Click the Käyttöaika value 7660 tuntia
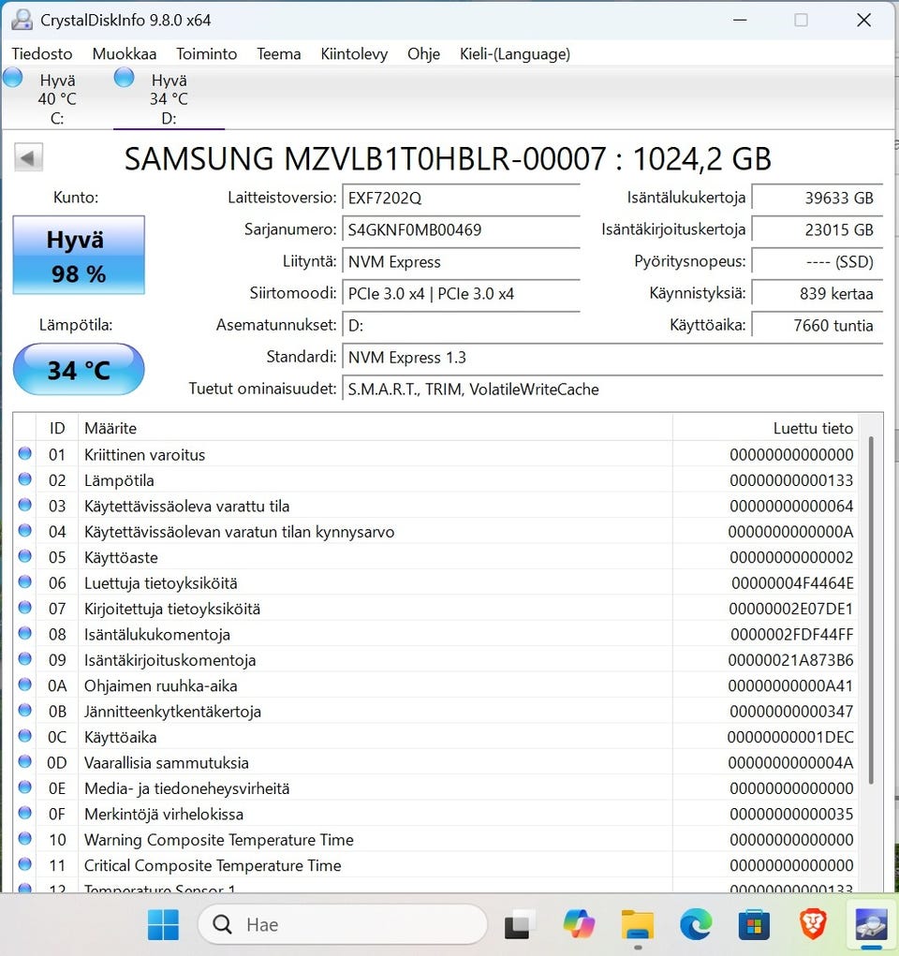Viewport: 899px width, 956px height. tap(818, 326)
